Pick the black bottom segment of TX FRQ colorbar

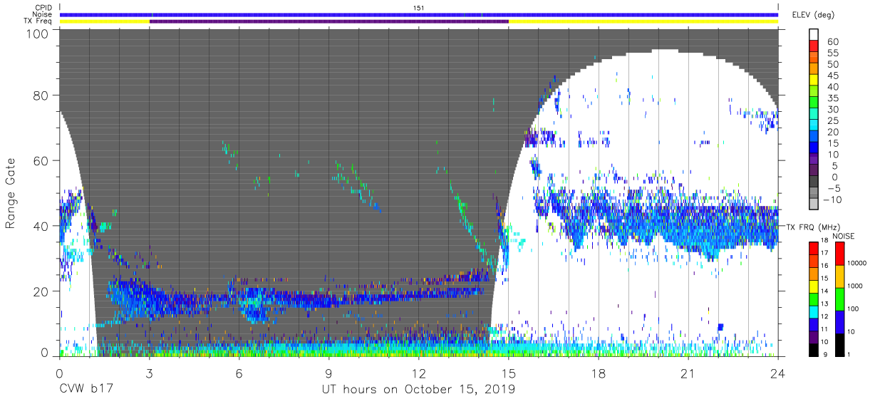point(813,348)
